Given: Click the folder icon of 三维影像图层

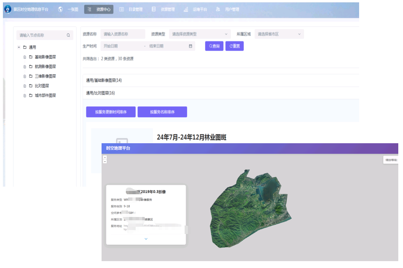Looking at the screenshot, I should [30, 76].
